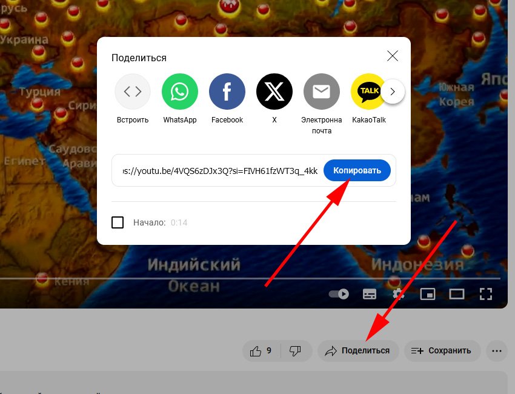Image resolution: width=515 pixels, height=394 pixels.
Task: Enter fullscreen mode
Action: [485, 294]
